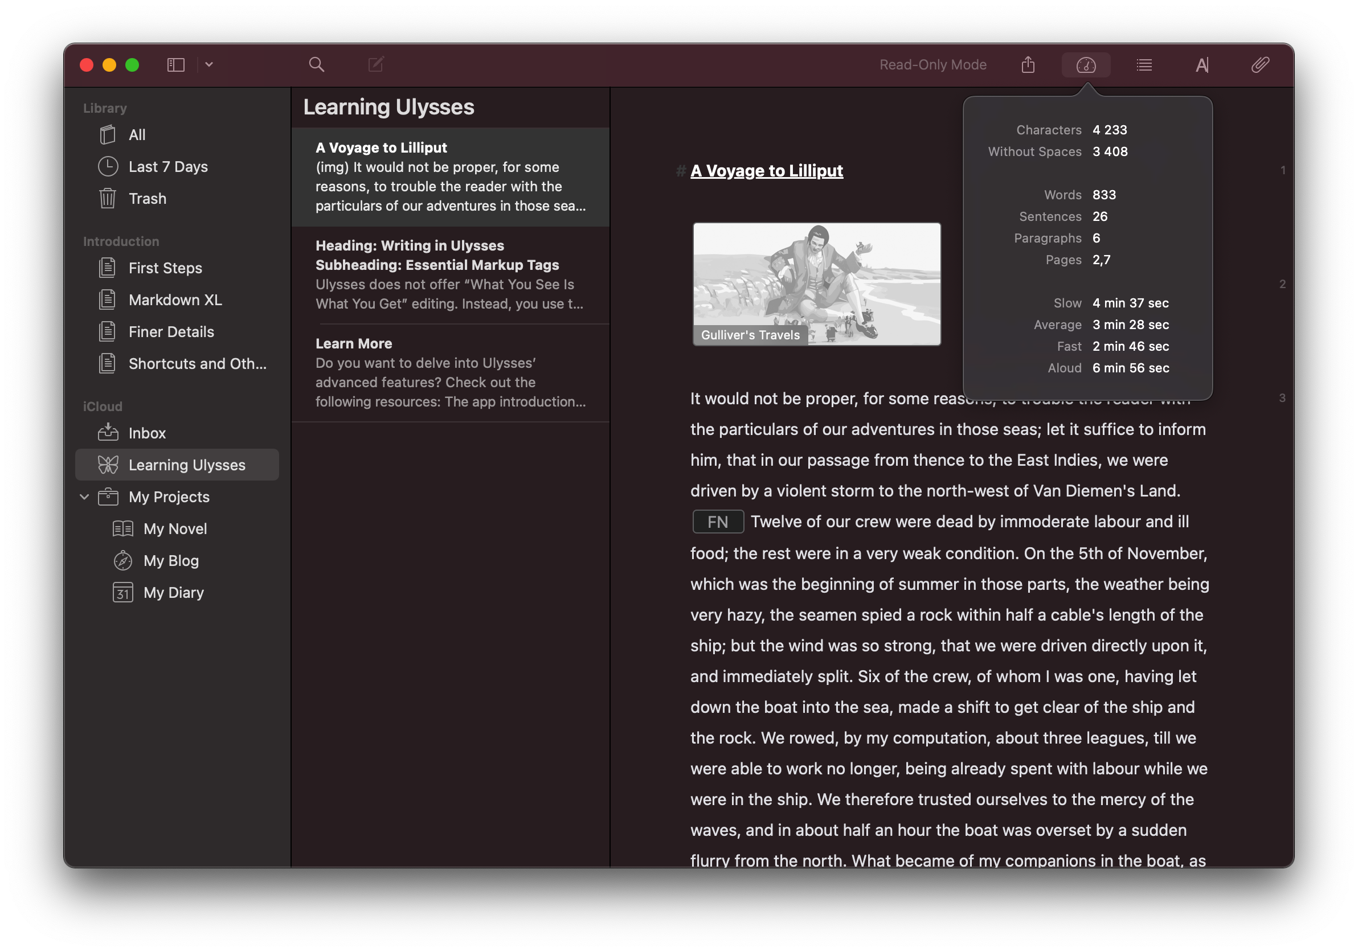Open view options chevron dropdown

209,64
